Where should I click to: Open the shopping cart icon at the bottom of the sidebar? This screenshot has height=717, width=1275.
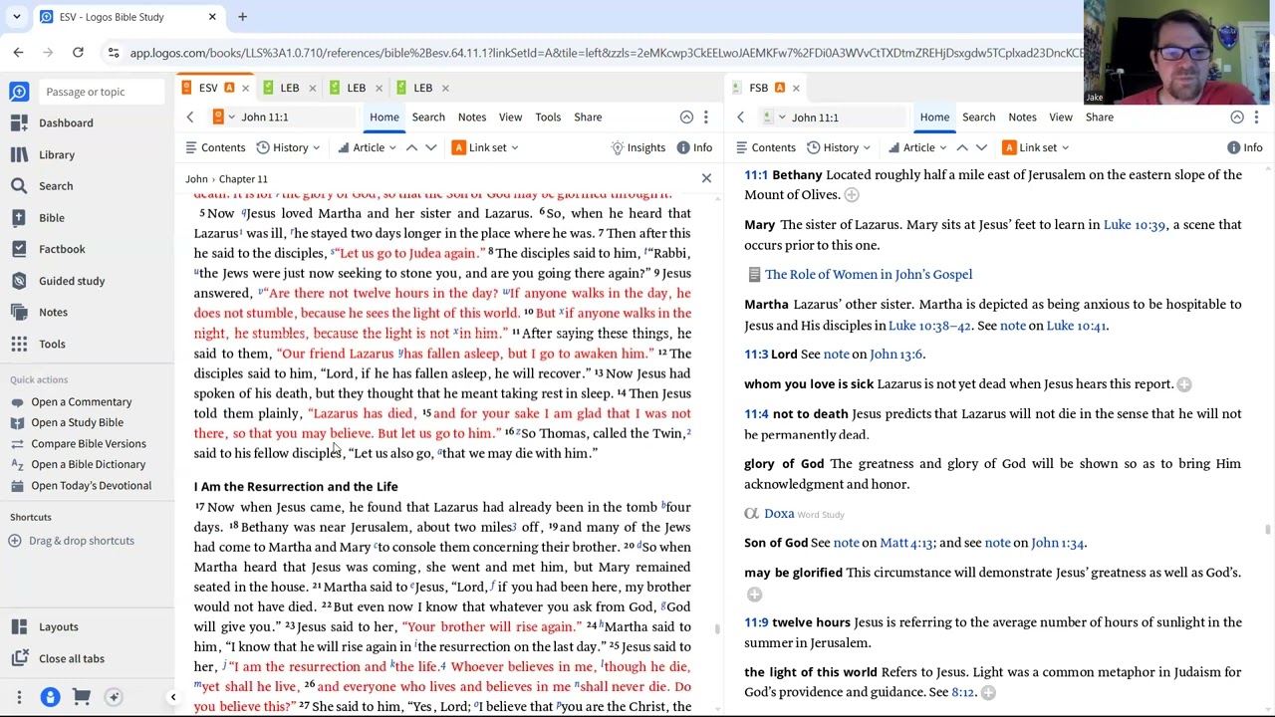82,697
